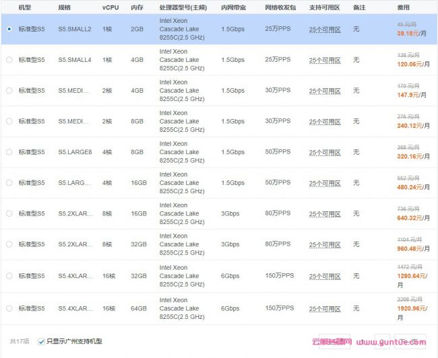Select the 4核 16GB instance radio button
This screenshot has height=358, width=438.
point(9,183)
